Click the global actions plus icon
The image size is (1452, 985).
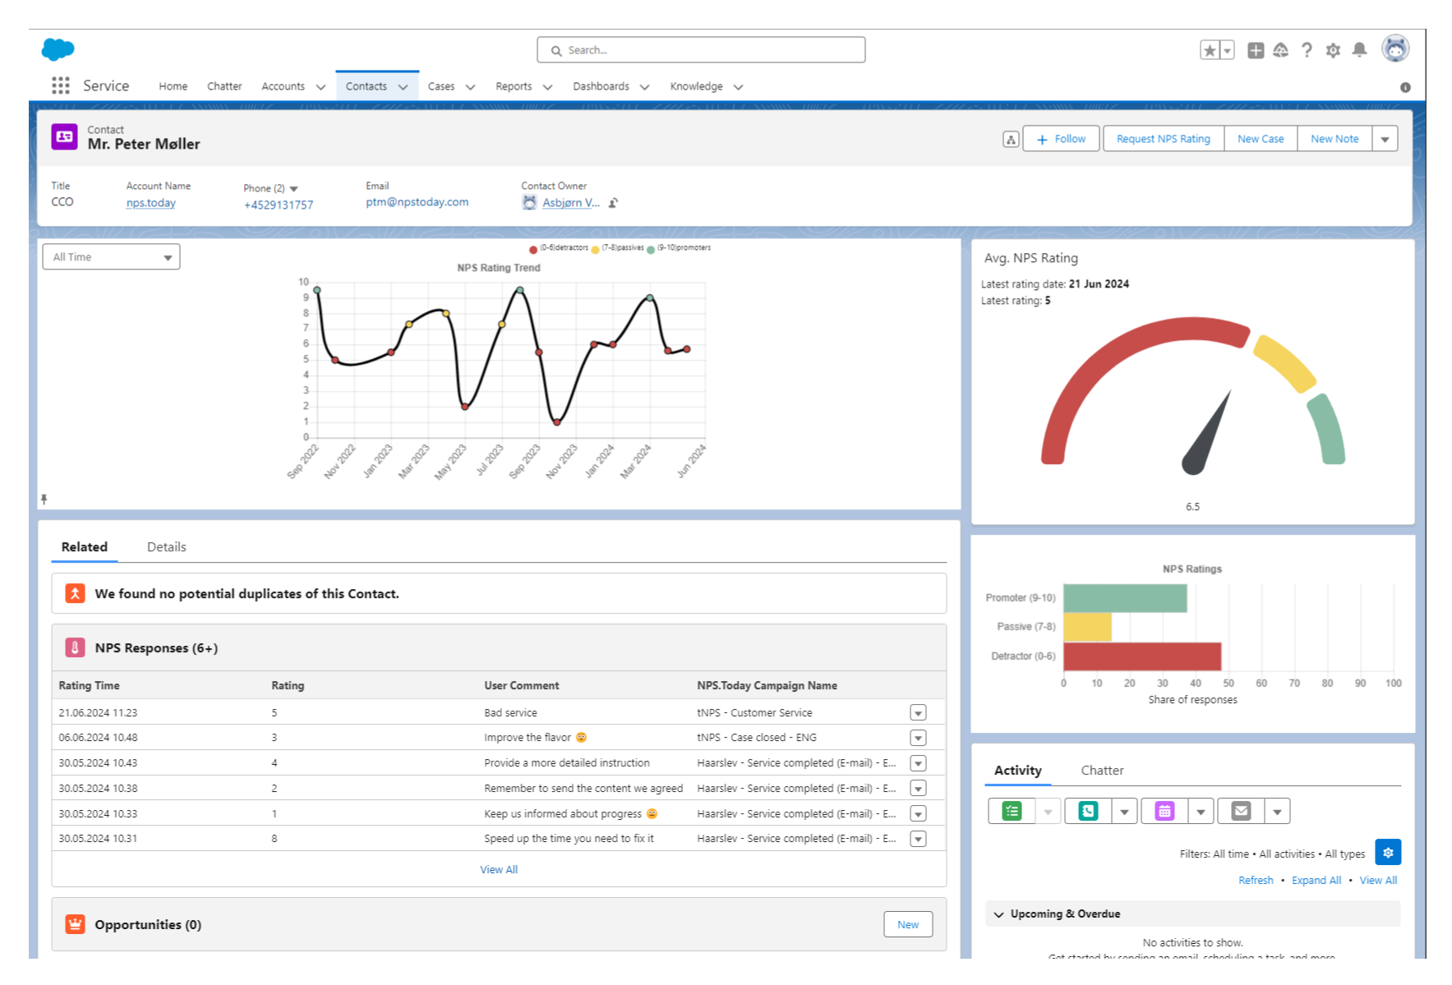pyautogui.click(x=1255, y=50)
